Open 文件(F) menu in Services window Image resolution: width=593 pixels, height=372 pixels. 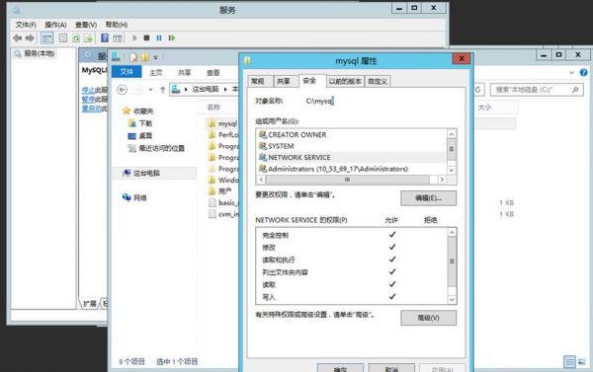pyautogui.click(x=26, y=25)
